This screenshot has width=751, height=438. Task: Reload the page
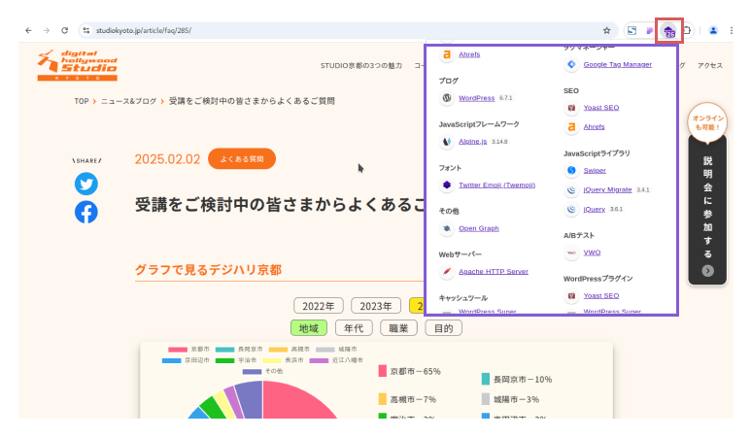pos(65,31)
